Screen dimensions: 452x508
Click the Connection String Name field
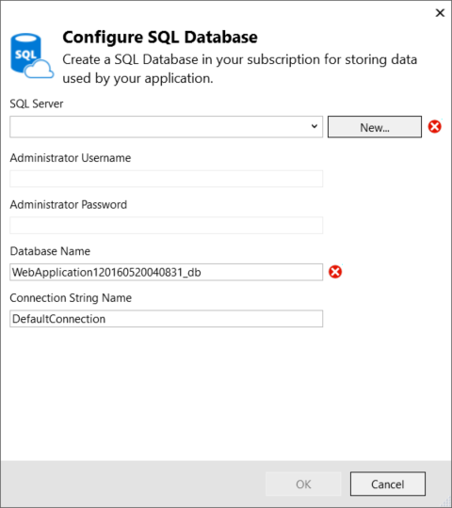coord(166,319)
